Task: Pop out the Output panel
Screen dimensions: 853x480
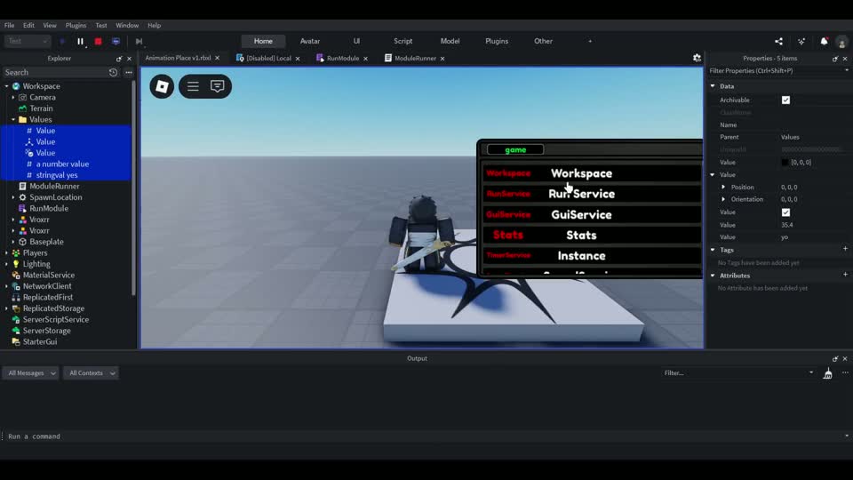Action: (x=835, y=358)
